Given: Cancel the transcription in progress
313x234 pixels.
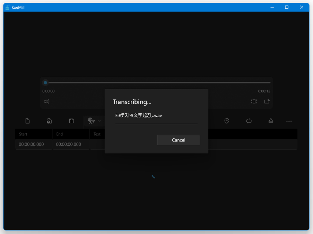Looking at the screenshot, I should [x=179, y=140].
